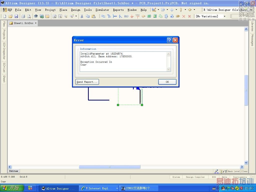This screenshot has height=192, width=256.
Task: Place a GND power port
Action: (132, 16)
